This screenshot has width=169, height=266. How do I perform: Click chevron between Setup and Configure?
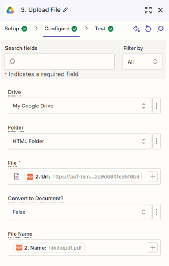[x=36, y=29]
